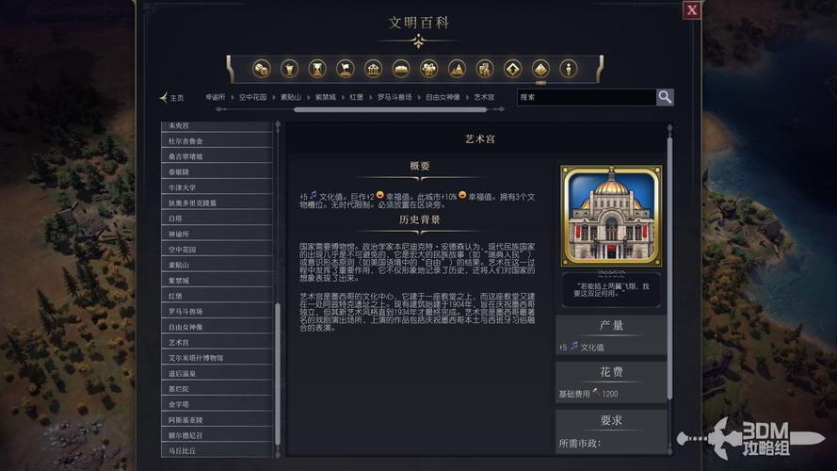Open 艾尔米塔什博物馆 in the sidebar list
This screenshot has height=471, width=837.
196,358
